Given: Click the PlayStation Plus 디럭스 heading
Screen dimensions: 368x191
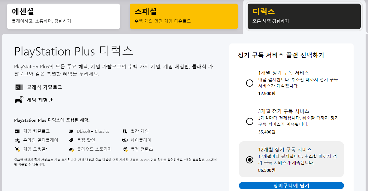Looking at the screenshot, I should [x=74, y=51].
